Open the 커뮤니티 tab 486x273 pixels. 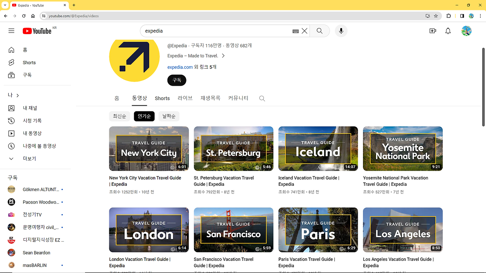point(238,98)
